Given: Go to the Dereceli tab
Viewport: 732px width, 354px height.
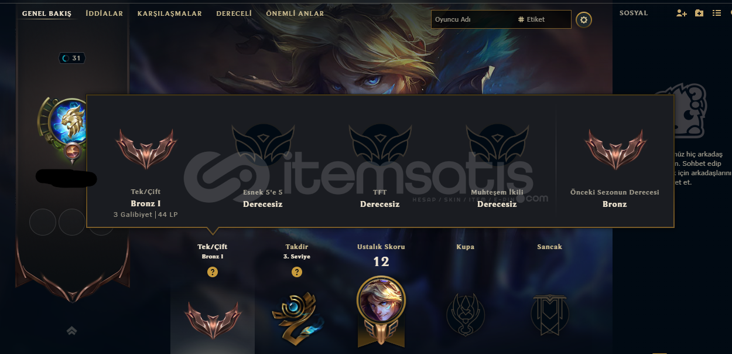Looking at the screenshot, I should [x=234, y=13].
